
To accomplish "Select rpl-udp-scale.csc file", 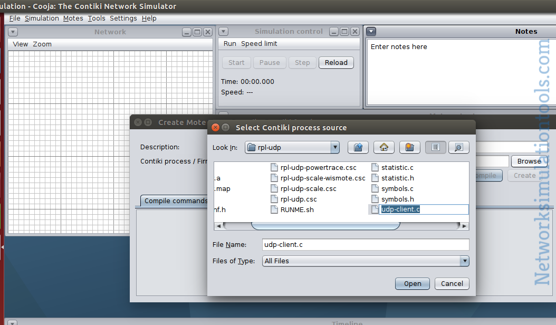I will (303, 189).
